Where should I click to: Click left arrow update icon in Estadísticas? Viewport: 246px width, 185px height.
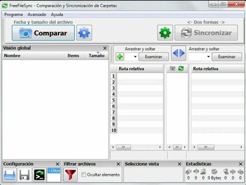click(196, 171)
